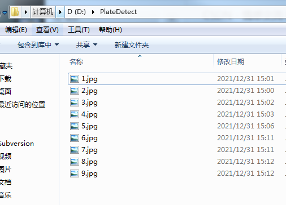This screenshot has width=286, height=205.
Task: Click the 新建文件夹 button
Action: click(132, 44)
